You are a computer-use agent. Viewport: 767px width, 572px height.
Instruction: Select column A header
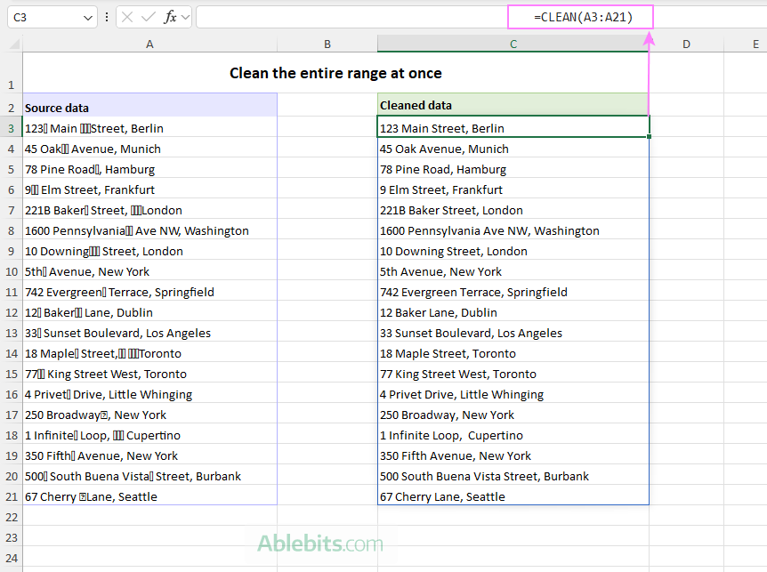149,44
